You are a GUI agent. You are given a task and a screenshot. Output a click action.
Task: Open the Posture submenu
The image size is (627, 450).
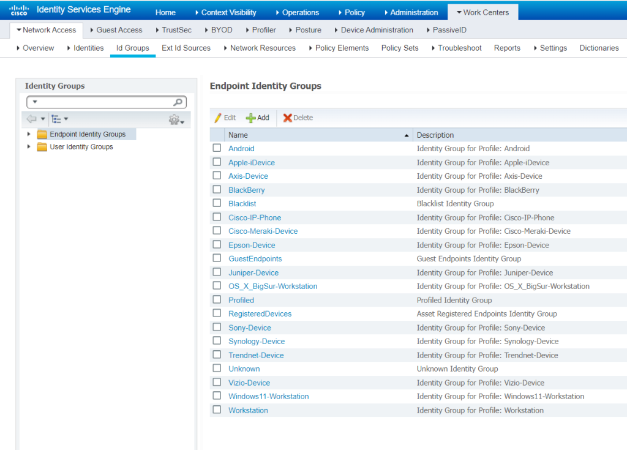(305, 30)
